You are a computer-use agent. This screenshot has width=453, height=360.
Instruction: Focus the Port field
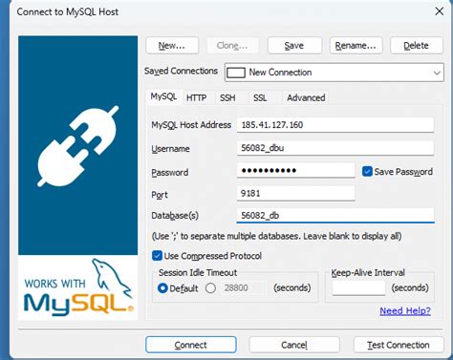coord(295,193)
